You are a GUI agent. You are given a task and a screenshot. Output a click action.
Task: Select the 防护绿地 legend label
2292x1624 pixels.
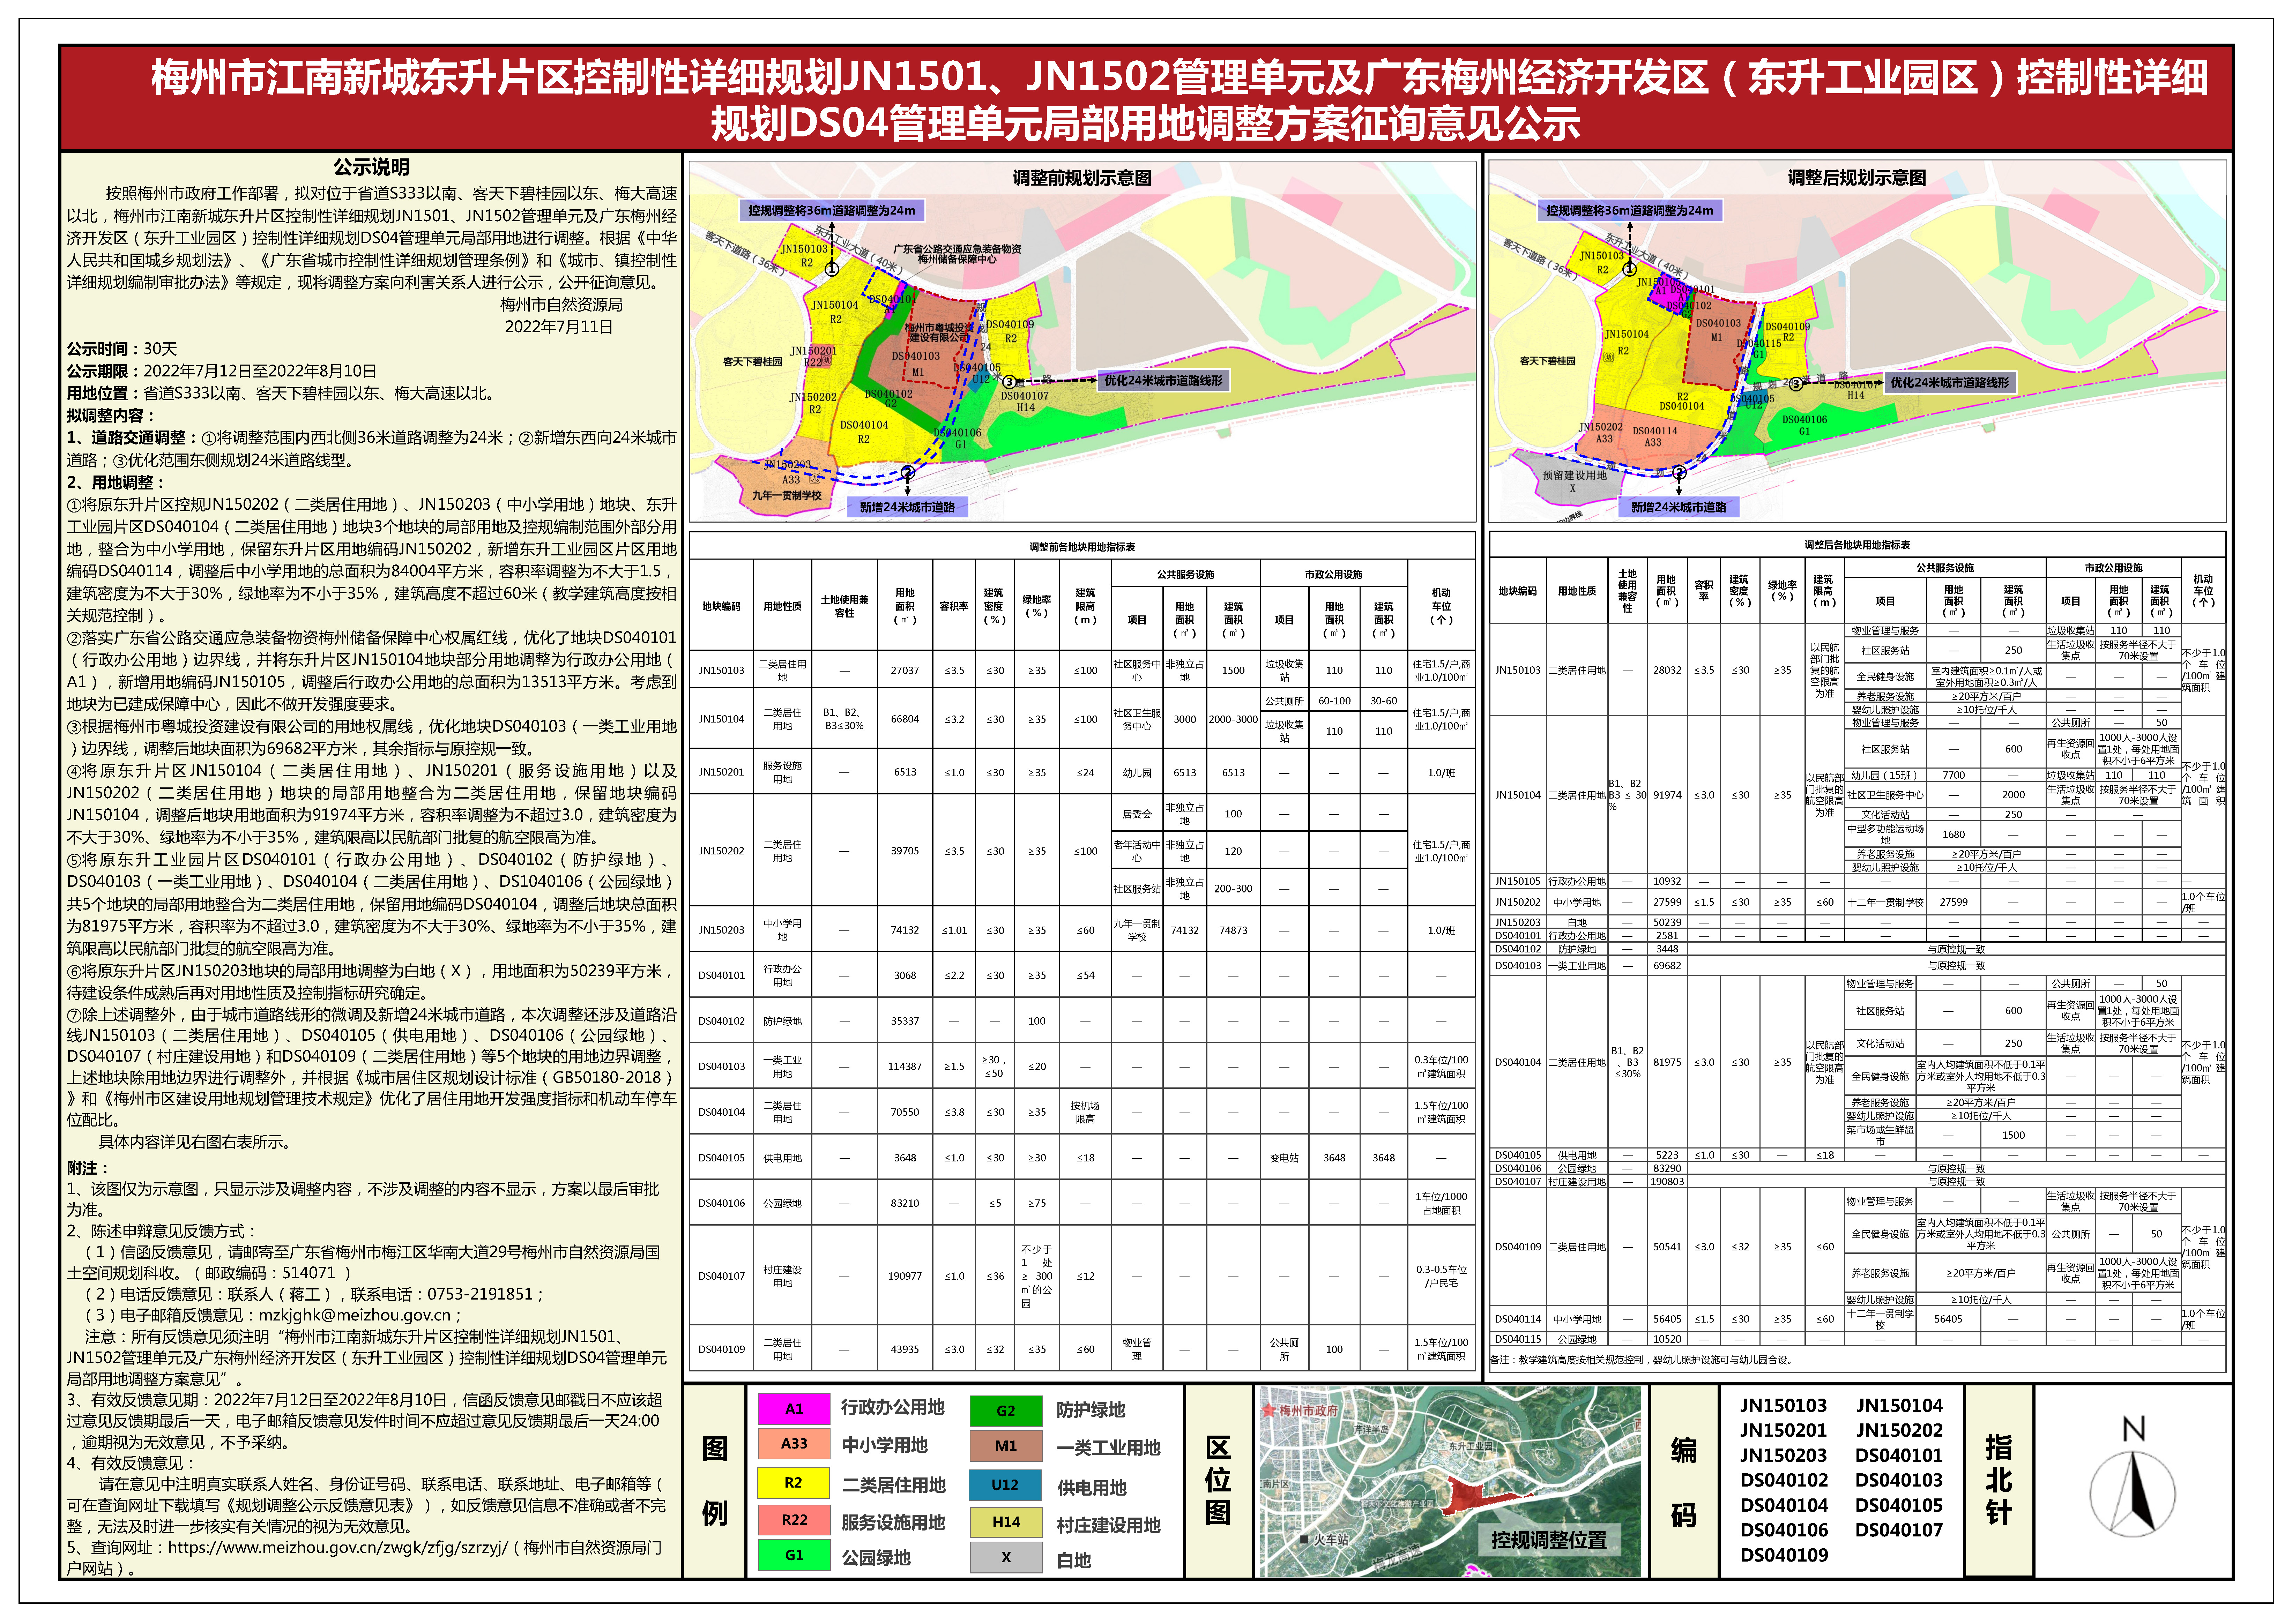pyautogui.click(x=1091, y=1410)
